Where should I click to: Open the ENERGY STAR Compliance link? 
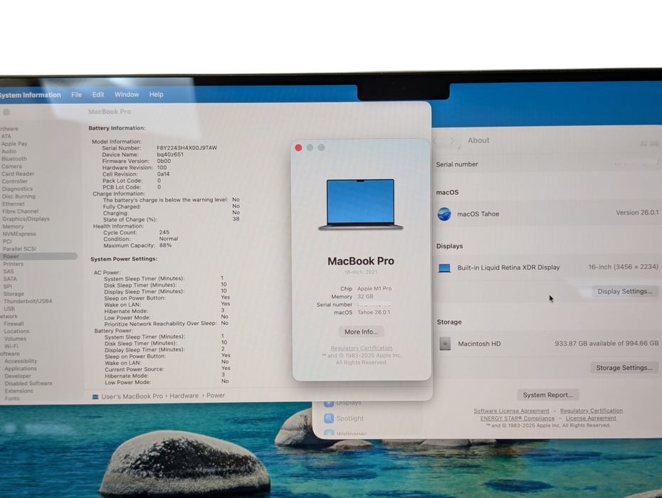pos(517,418)
